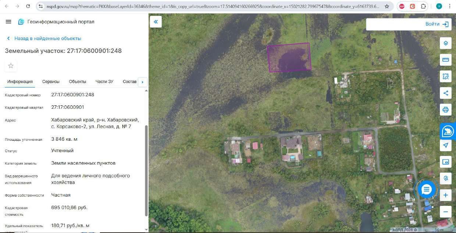Click the cadastral value 695 010,66 руб.
Image resolution: width=456 pixels, height=233 pixels.
click(x=70, y=208)
